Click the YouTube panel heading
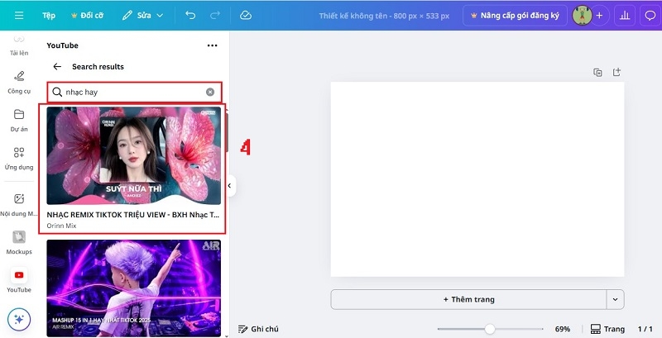 [x=63, y=45]
